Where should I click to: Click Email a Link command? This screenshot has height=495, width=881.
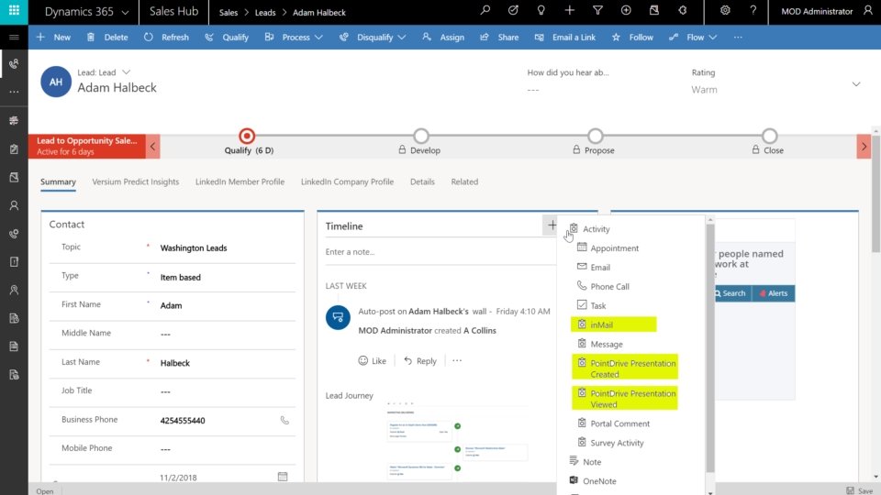(x=565, y=37)
